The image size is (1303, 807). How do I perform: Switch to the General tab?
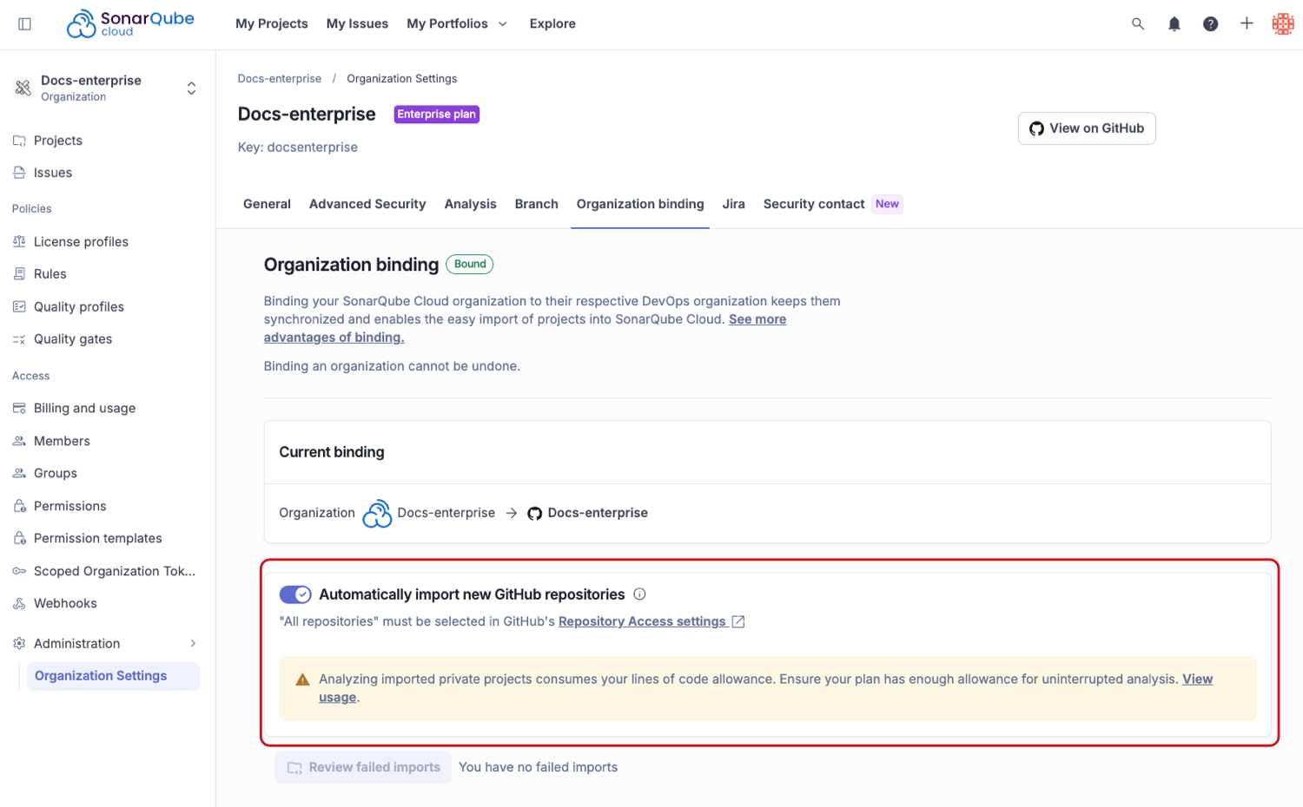pyautogui.click(x=267, y=204)
